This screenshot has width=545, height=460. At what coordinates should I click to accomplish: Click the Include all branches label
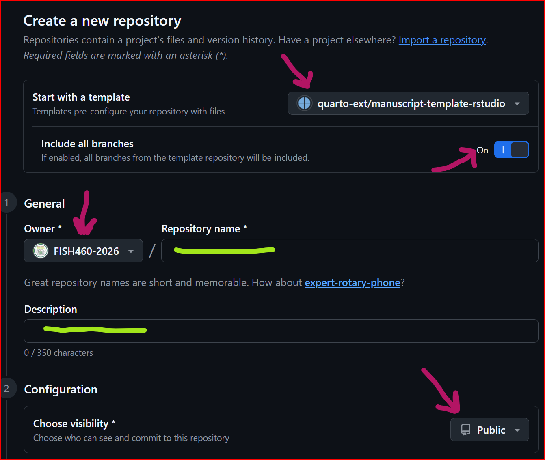pos(87,144)
